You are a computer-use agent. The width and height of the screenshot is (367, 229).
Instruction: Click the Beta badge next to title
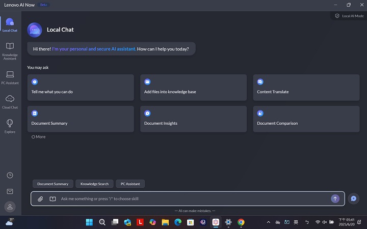pyautogui.click(x=43, y=5)
